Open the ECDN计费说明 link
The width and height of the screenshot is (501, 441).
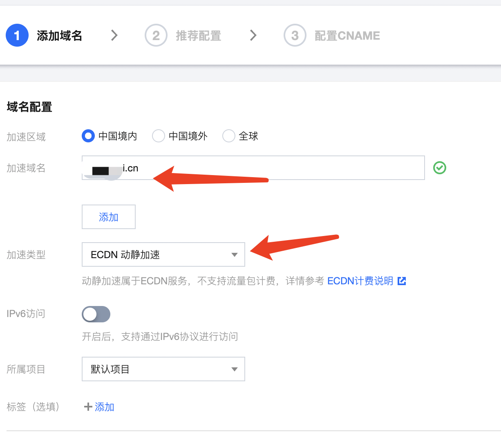360,281
